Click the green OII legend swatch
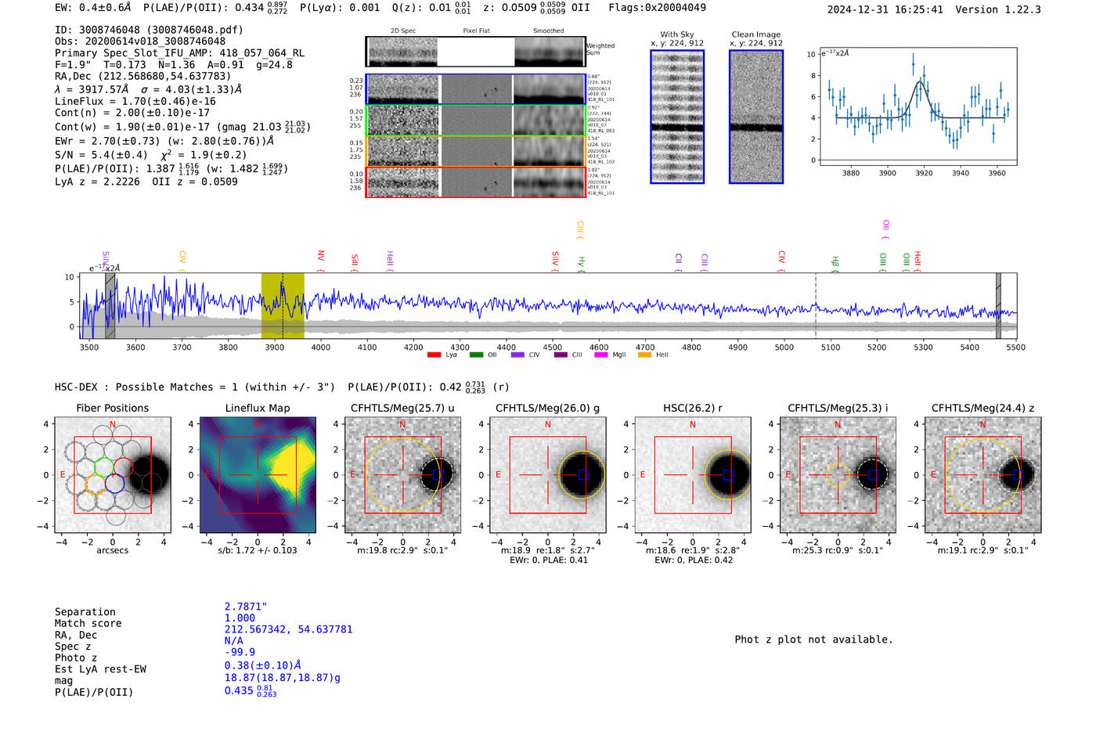 coord(476,355)
